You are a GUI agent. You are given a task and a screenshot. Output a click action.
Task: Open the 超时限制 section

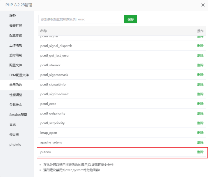click(16, 55)
